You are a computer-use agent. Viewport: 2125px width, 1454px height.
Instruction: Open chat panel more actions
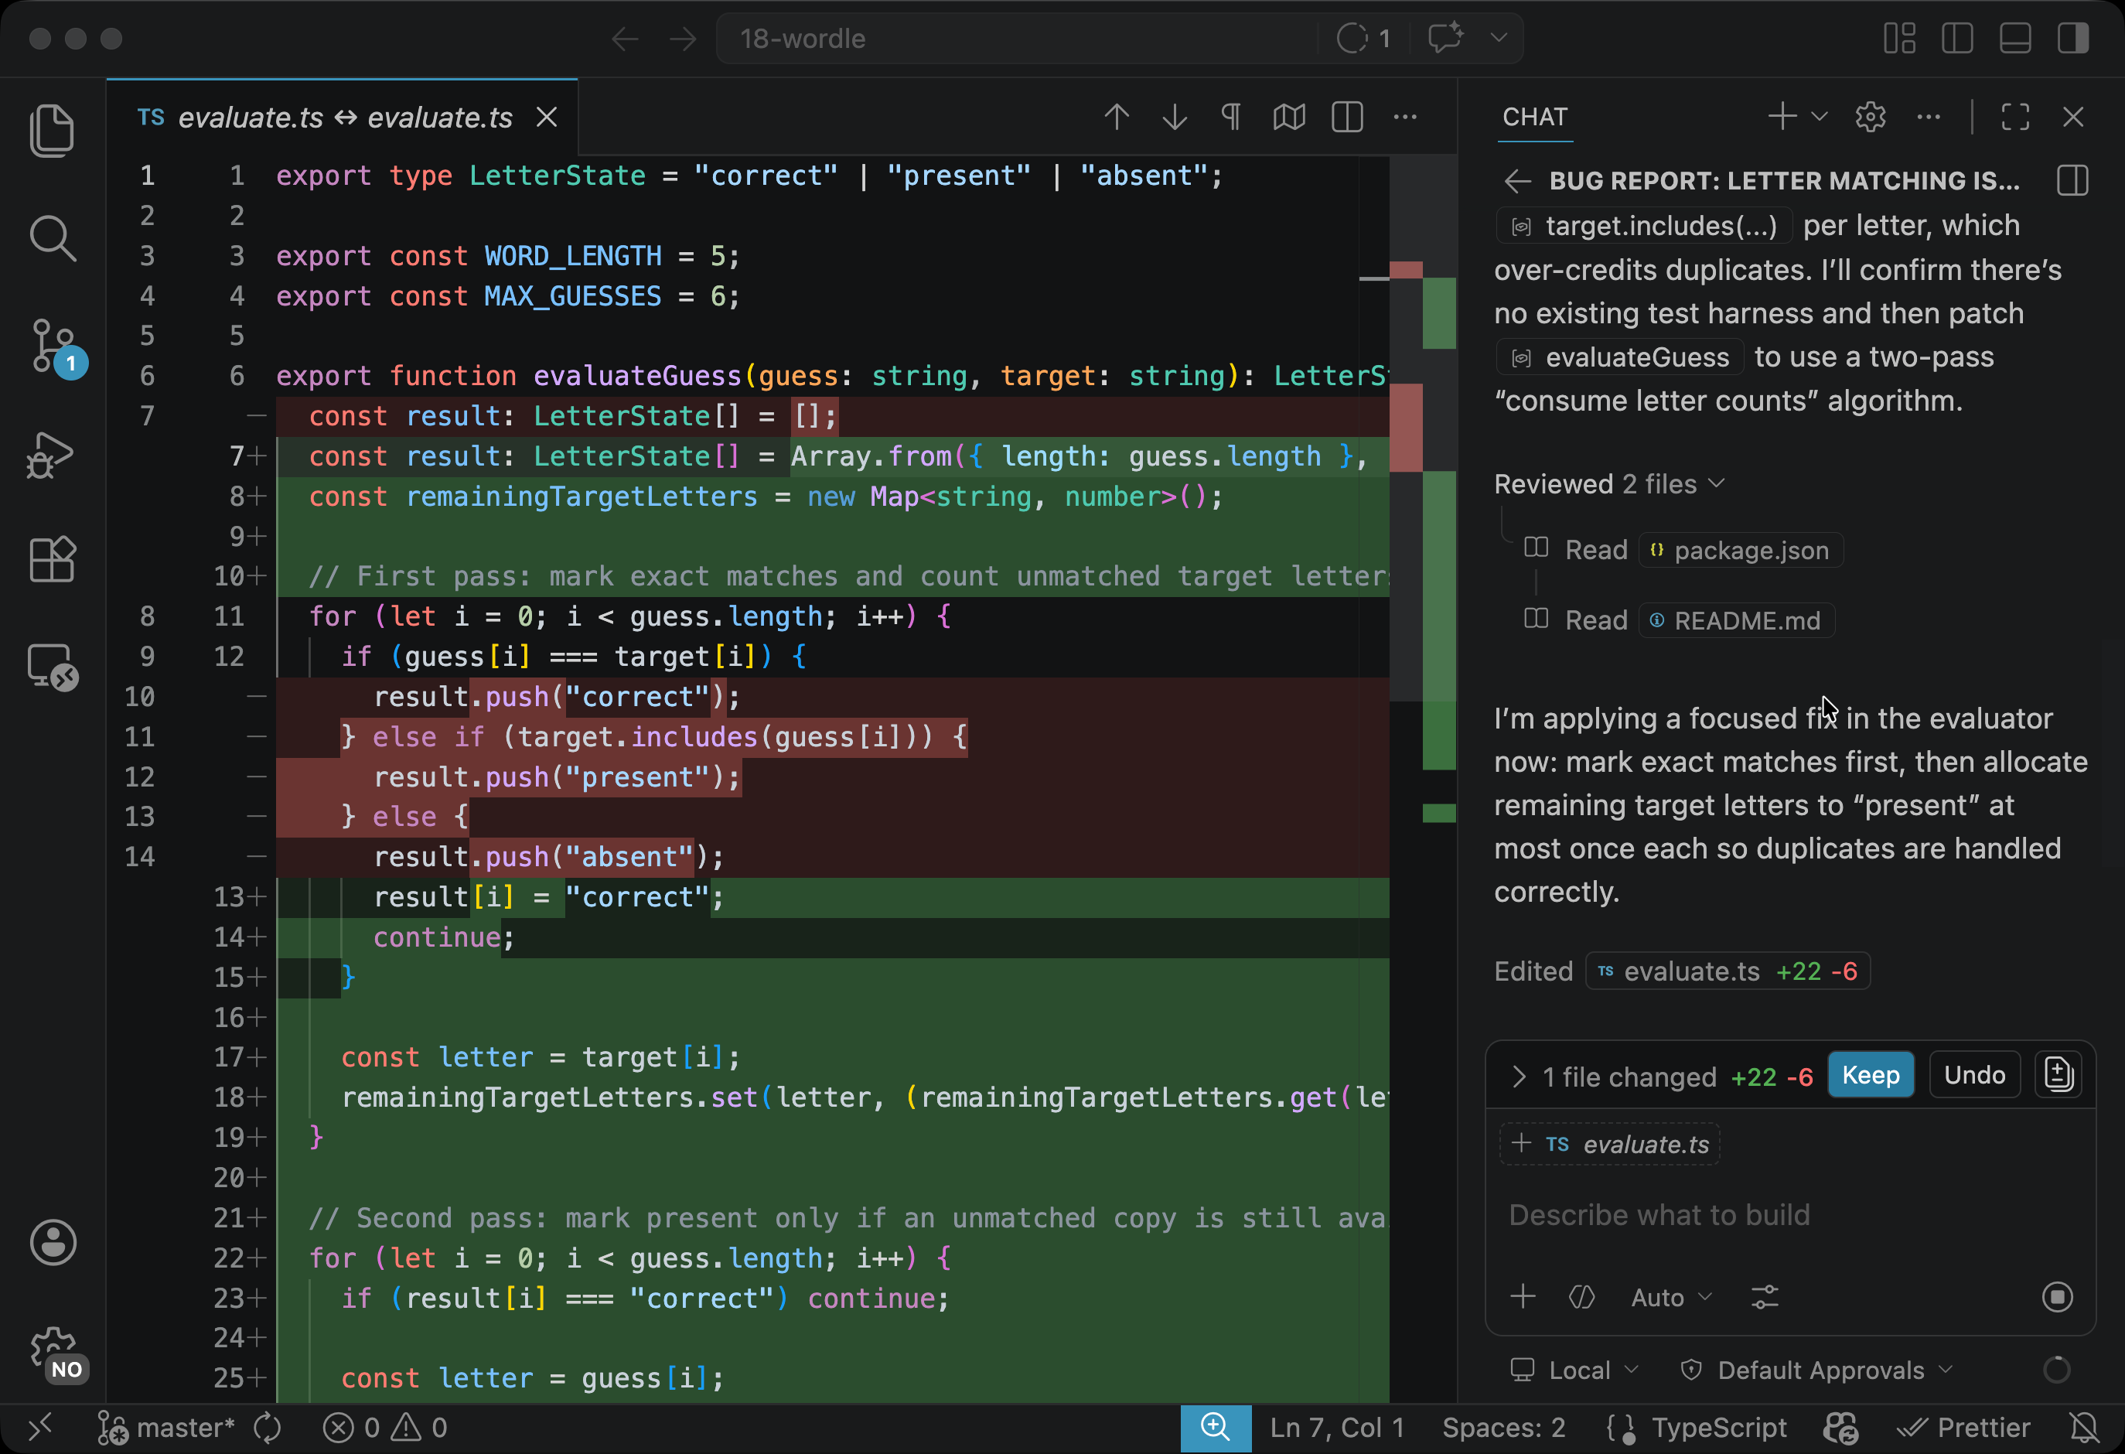pos(1929,117)
